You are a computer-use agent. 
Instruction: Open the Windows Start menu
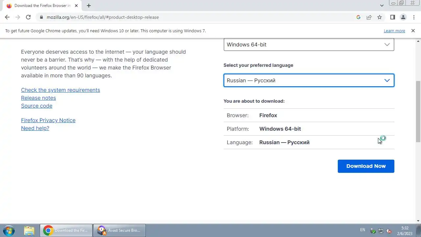coord(9,230)
